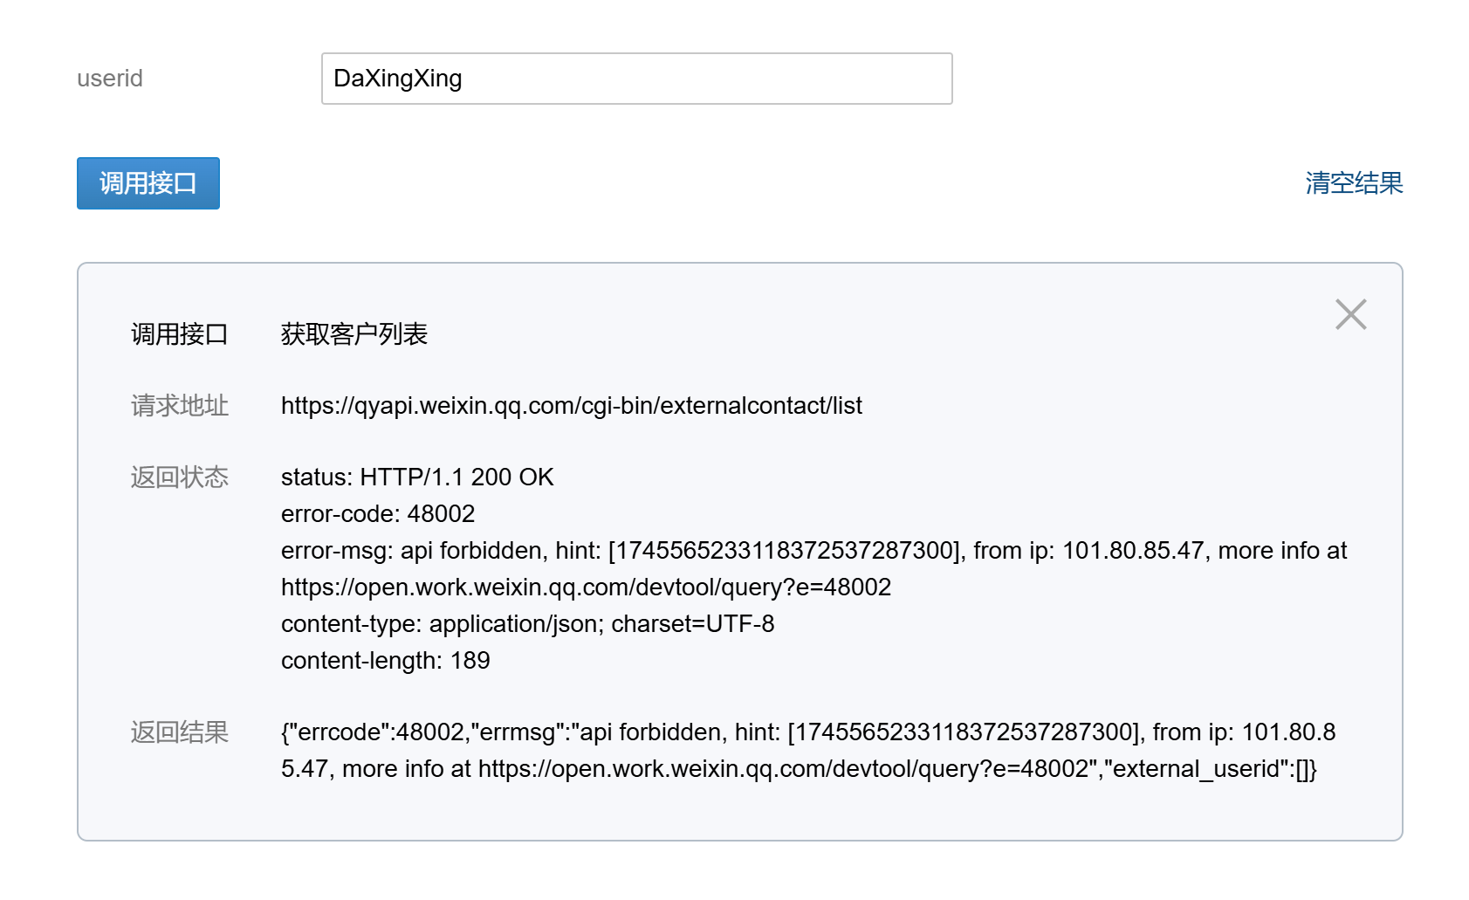This screenshot has width=1469, height=900.
Task: Click the content-type header line
Action: pos(527,624)
